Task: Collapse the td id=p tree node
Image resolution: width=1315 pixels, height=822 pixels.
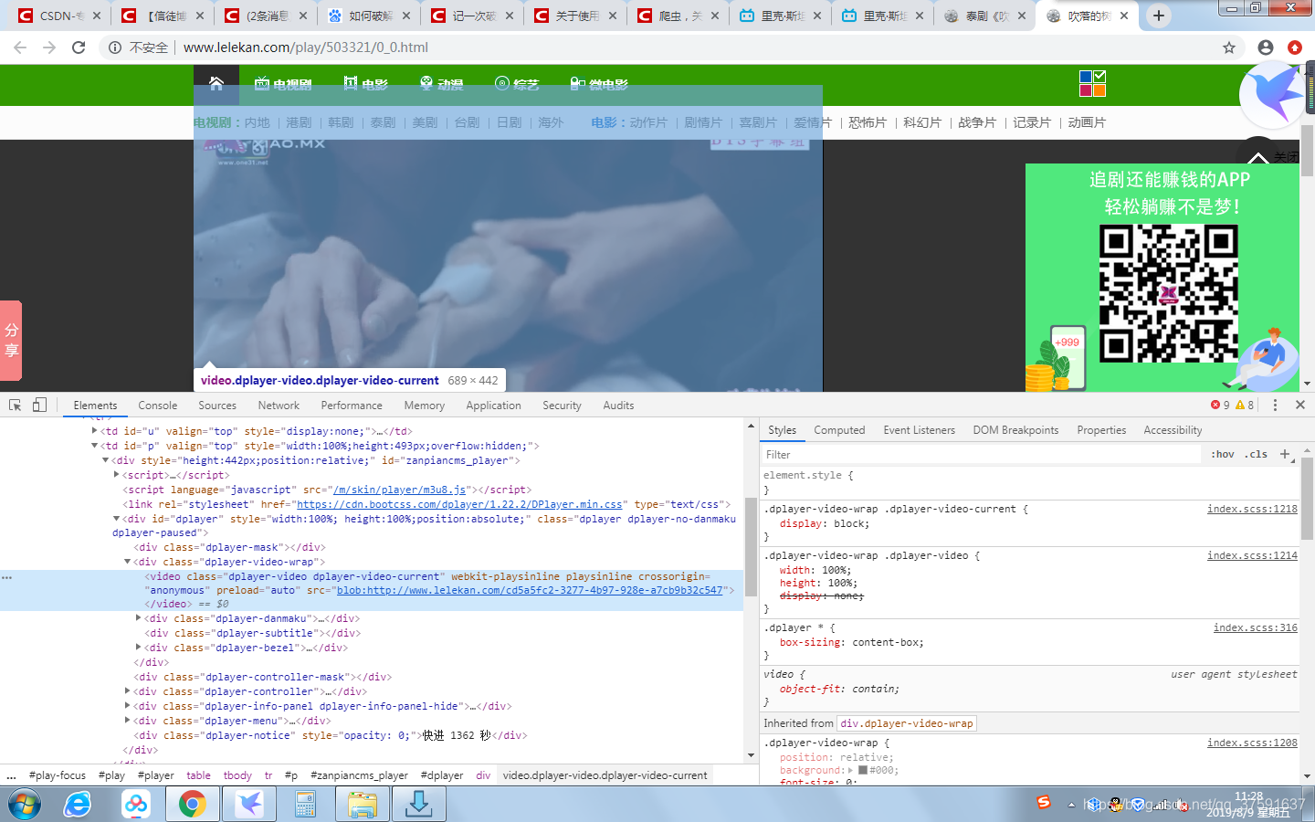Action: point(94,444)
